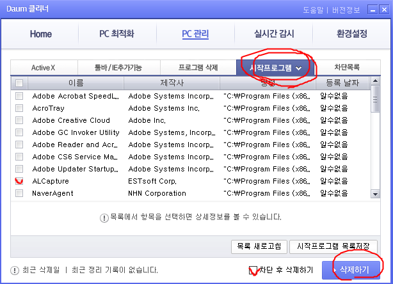This screenshot has width=393, height=284.
Task: Select the Adobe Creative Cloud entry
Action: click(x=71, y=120)
